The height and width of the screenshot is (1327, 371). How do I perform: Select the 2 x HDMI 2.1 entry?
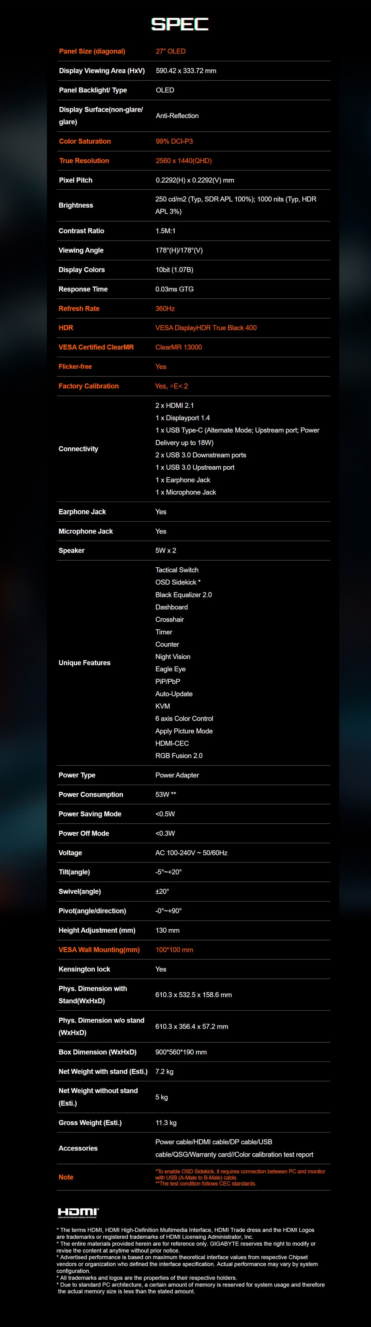[174, 405]
